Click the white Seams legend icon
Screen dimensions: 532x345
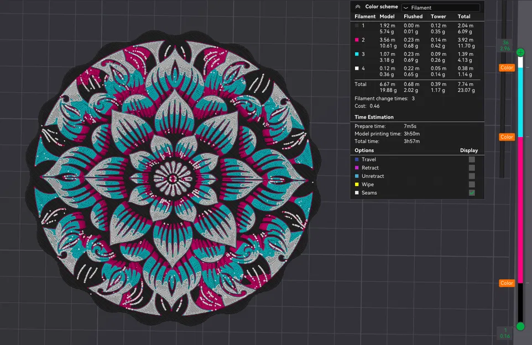[356, 192]
